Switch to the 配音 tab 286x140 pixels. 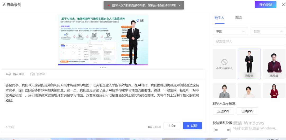(x=238, y=18)
